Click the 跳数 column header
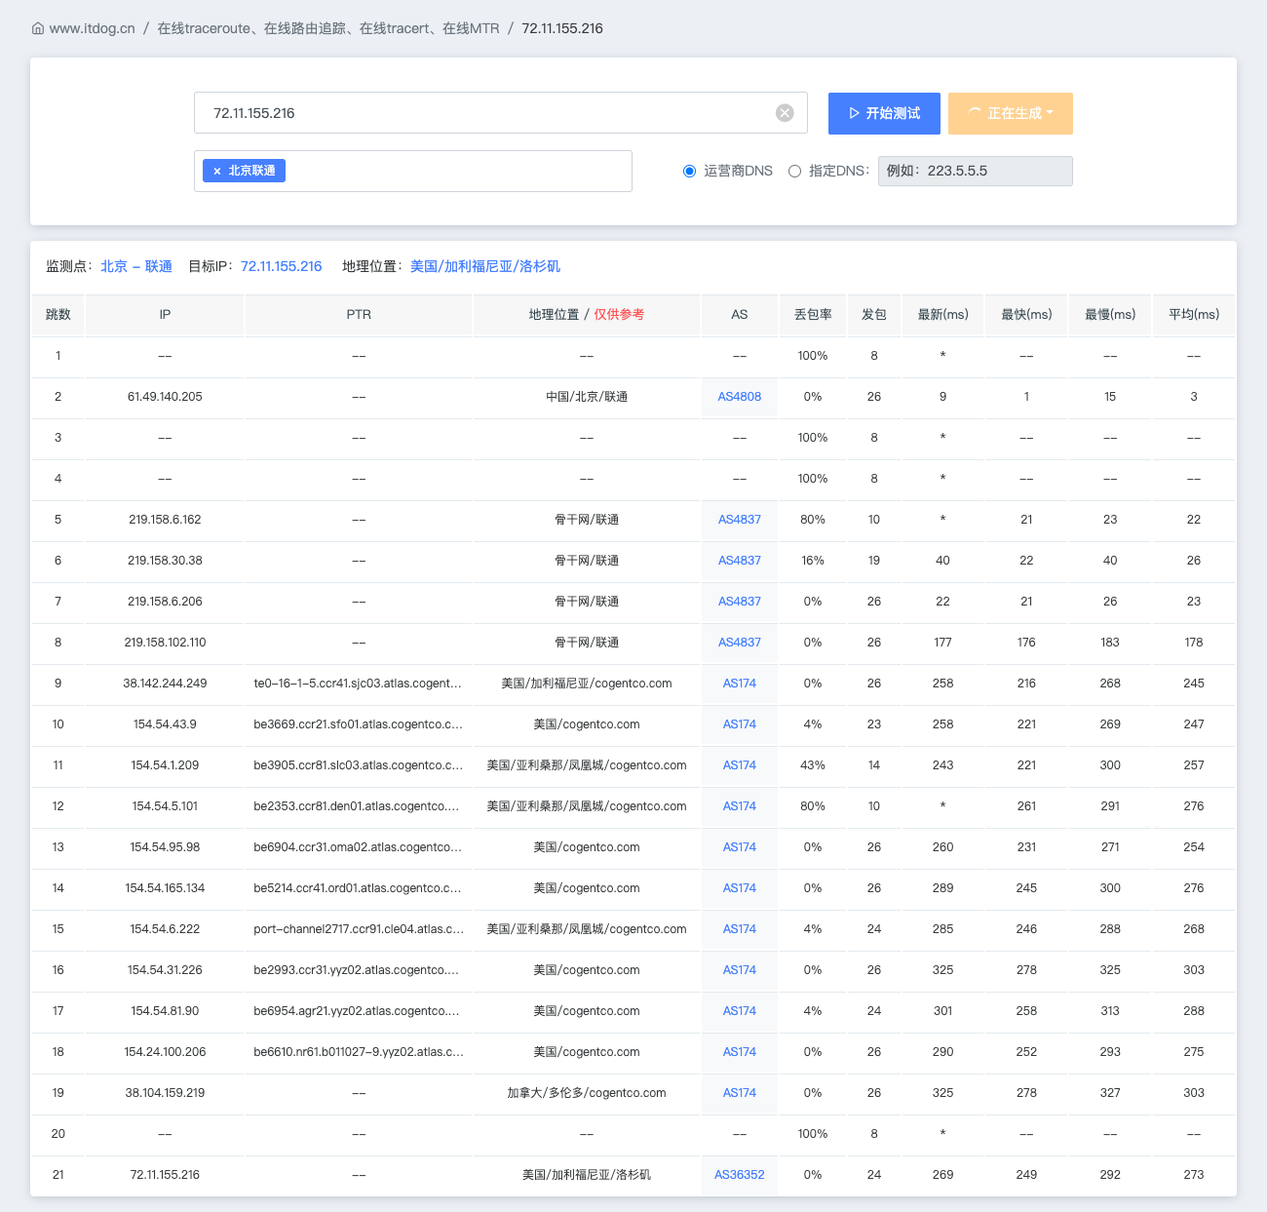The image size is (1267, 1212). (x=58, y=315)
